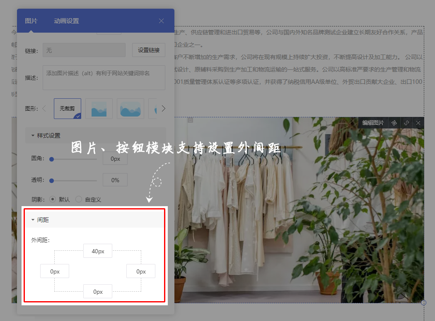Click the chain link icon on image toolbar

[x=406, y=123]
